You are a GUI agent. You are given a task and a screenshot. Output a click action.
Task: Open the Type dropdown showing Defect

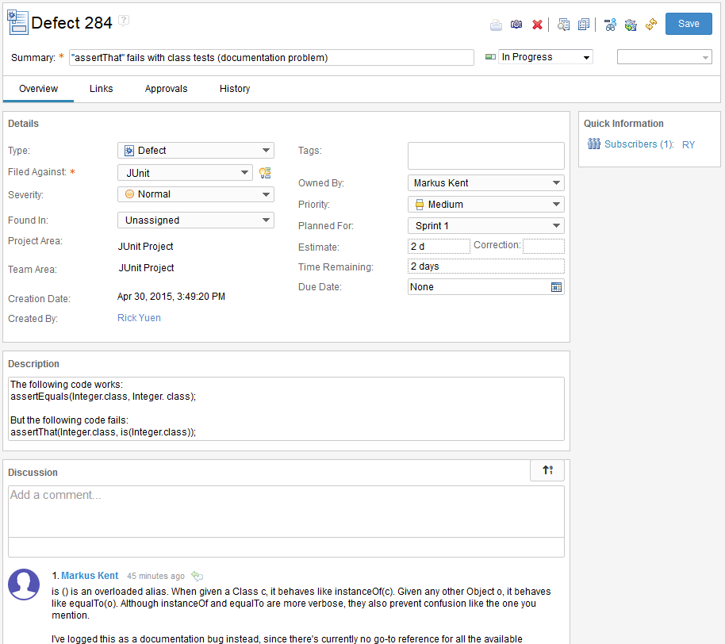coord(195,150)
